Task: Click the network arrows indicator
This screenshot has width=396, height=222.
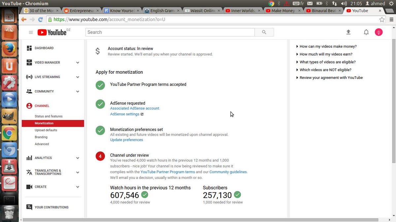Action: pos(335,4)
